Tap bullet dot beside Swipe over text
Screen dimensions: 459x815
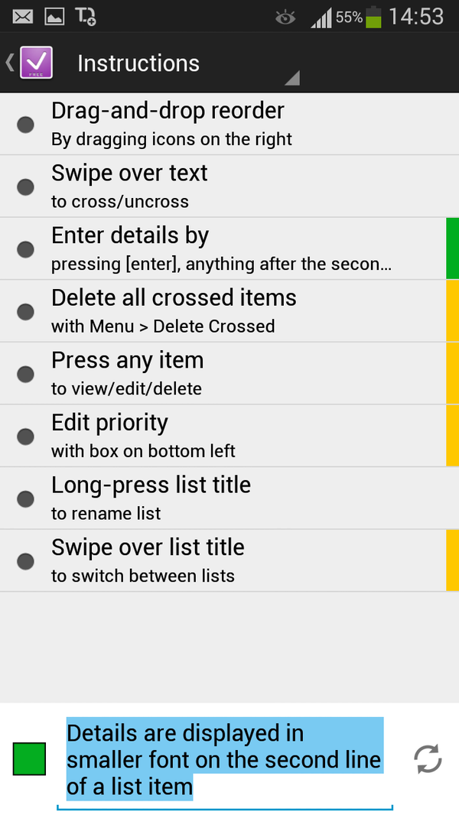tap(25, 187)
